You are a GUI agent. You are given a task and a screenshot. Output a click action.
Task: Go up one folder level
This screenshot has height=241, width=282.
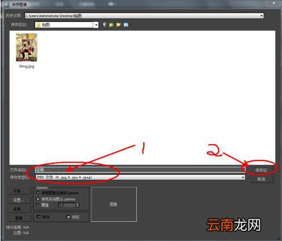click(x=112, y=24)
